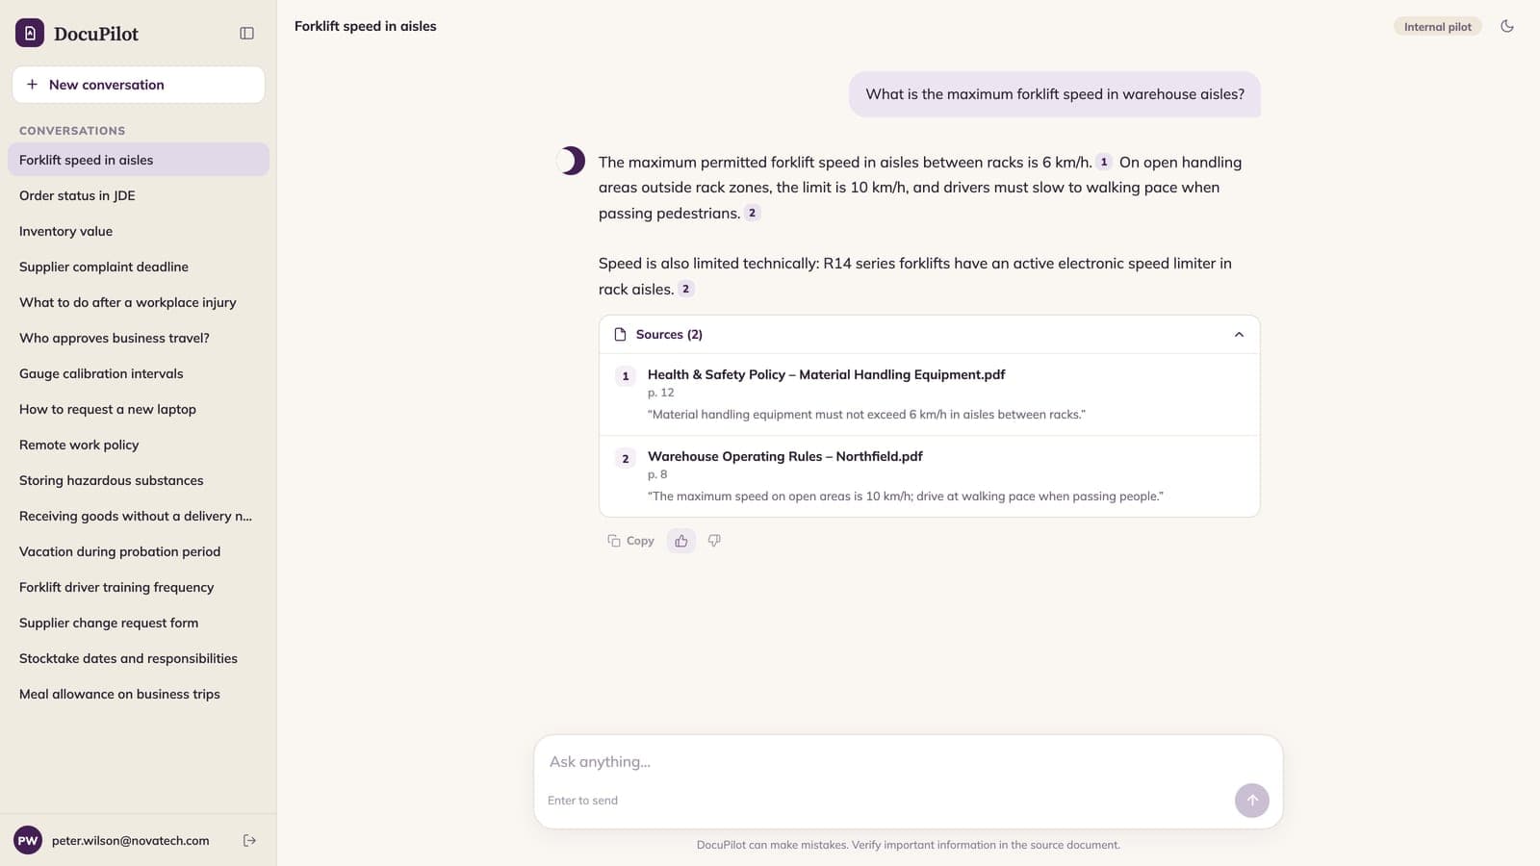
Task: Click the Sources document icon
Action: coord(620,335)
